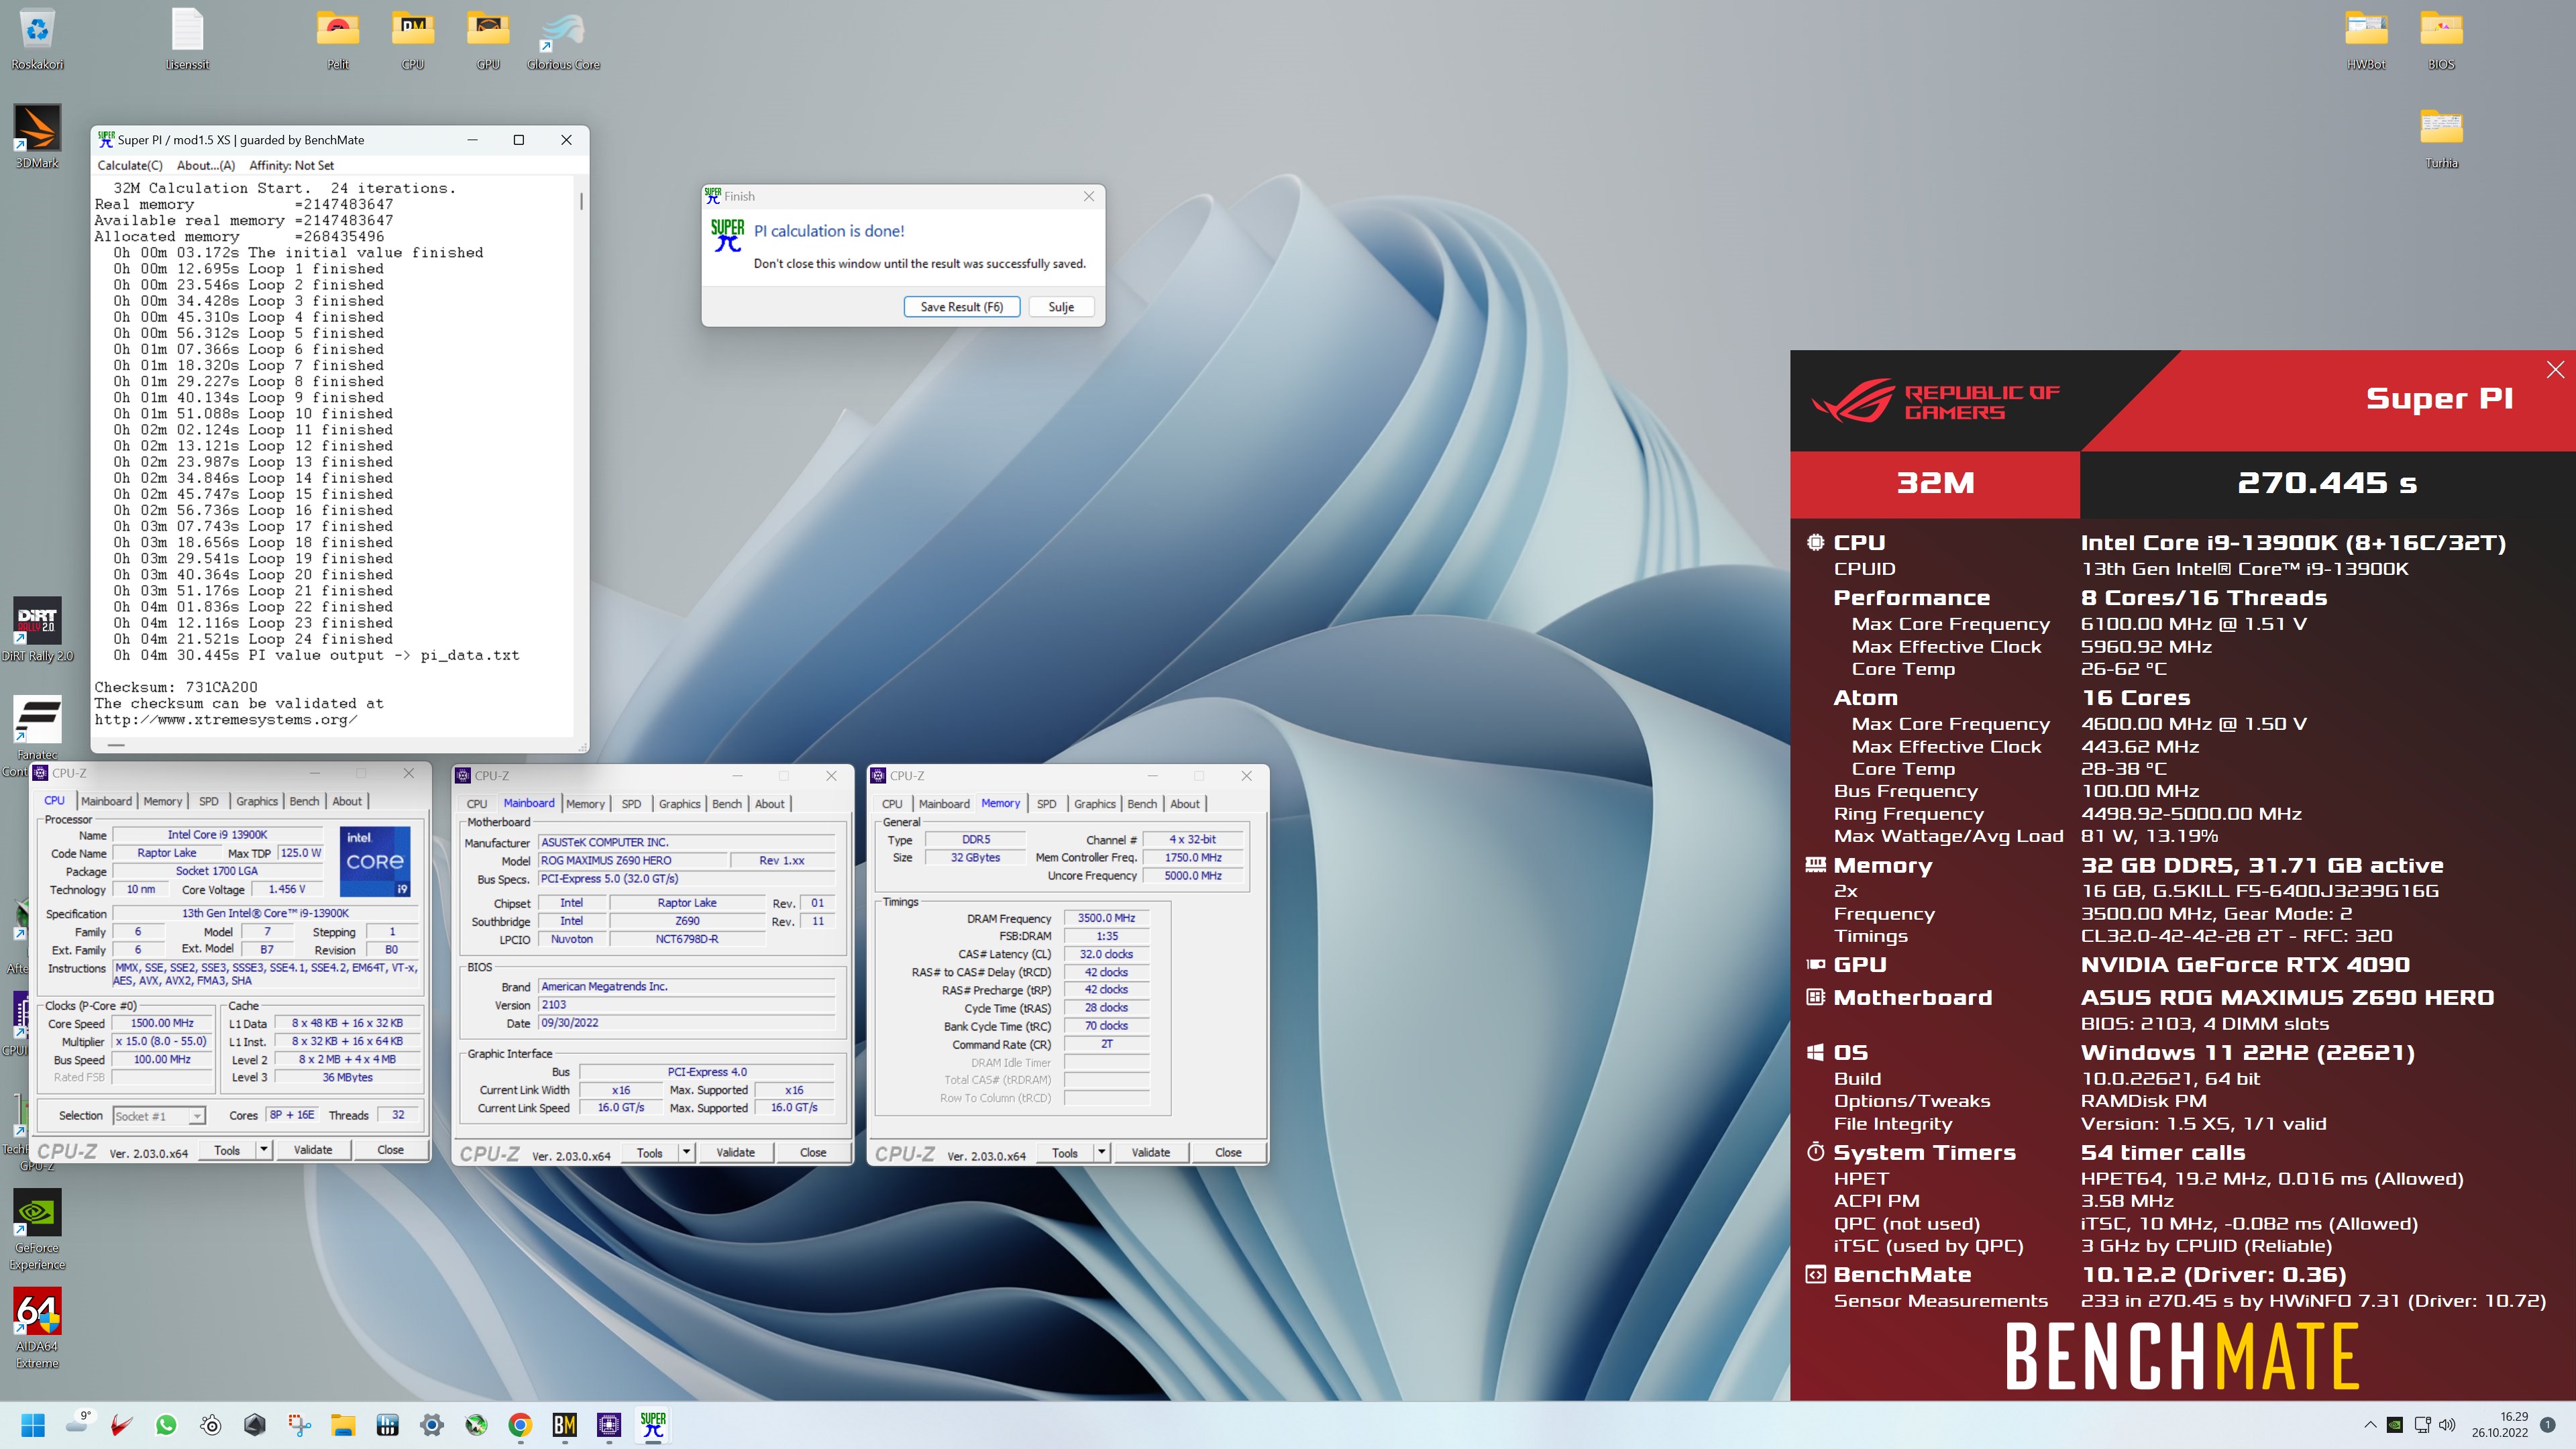The image size is (2576, 1449).
Task: Click the BIOS Version 2103 field
Action: click(x=686, y=1005)
